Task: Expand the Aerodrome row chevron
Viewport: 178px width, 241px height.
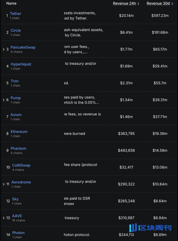Action: click(4, 184)
